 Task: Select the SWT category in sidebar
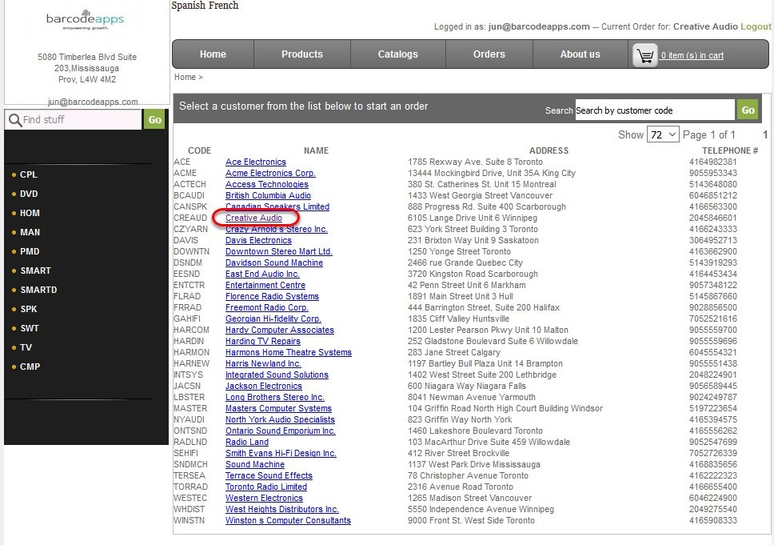[x=29, y=329]
